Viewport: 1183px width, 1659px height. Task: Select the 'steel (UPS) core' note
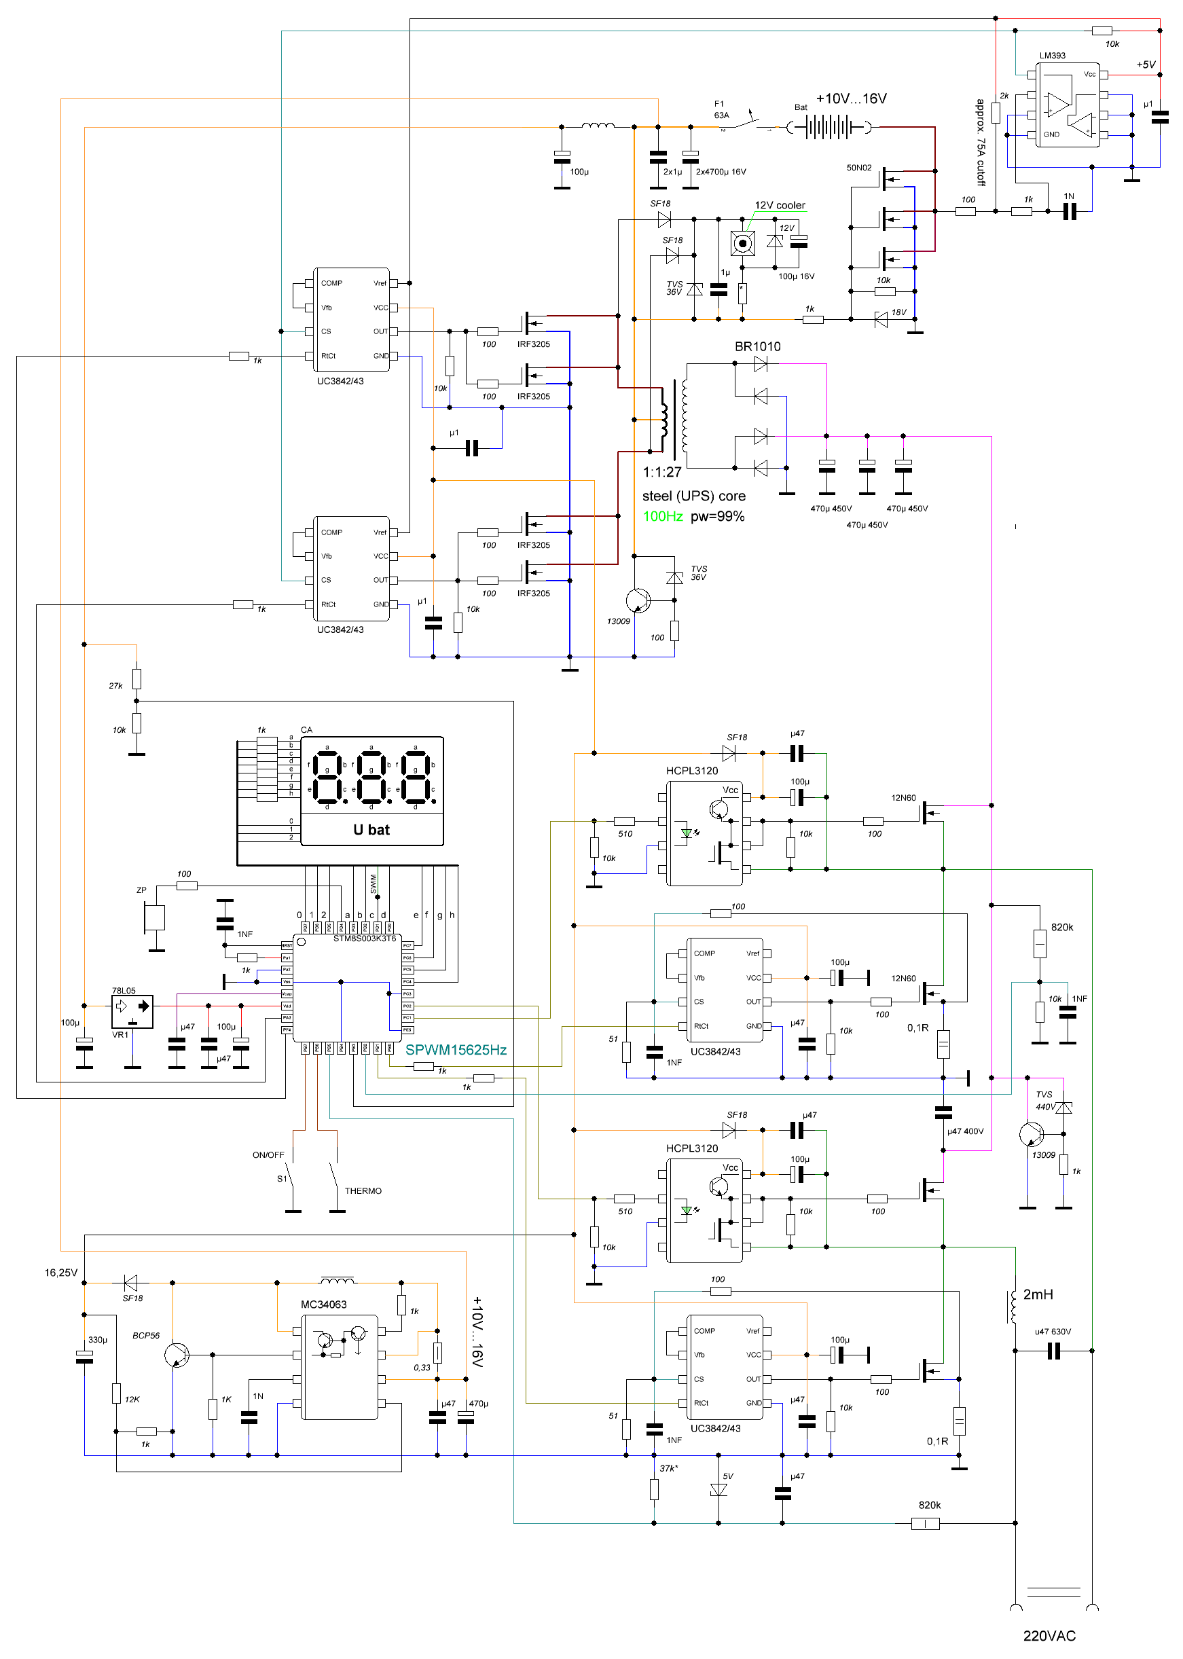[x=694, y=496]
